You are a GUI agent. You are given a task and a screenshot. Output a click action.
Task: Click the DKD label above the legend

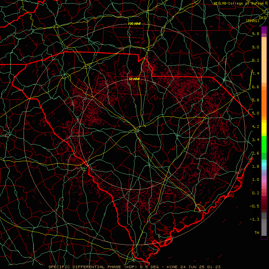click(x=263, y=18)
